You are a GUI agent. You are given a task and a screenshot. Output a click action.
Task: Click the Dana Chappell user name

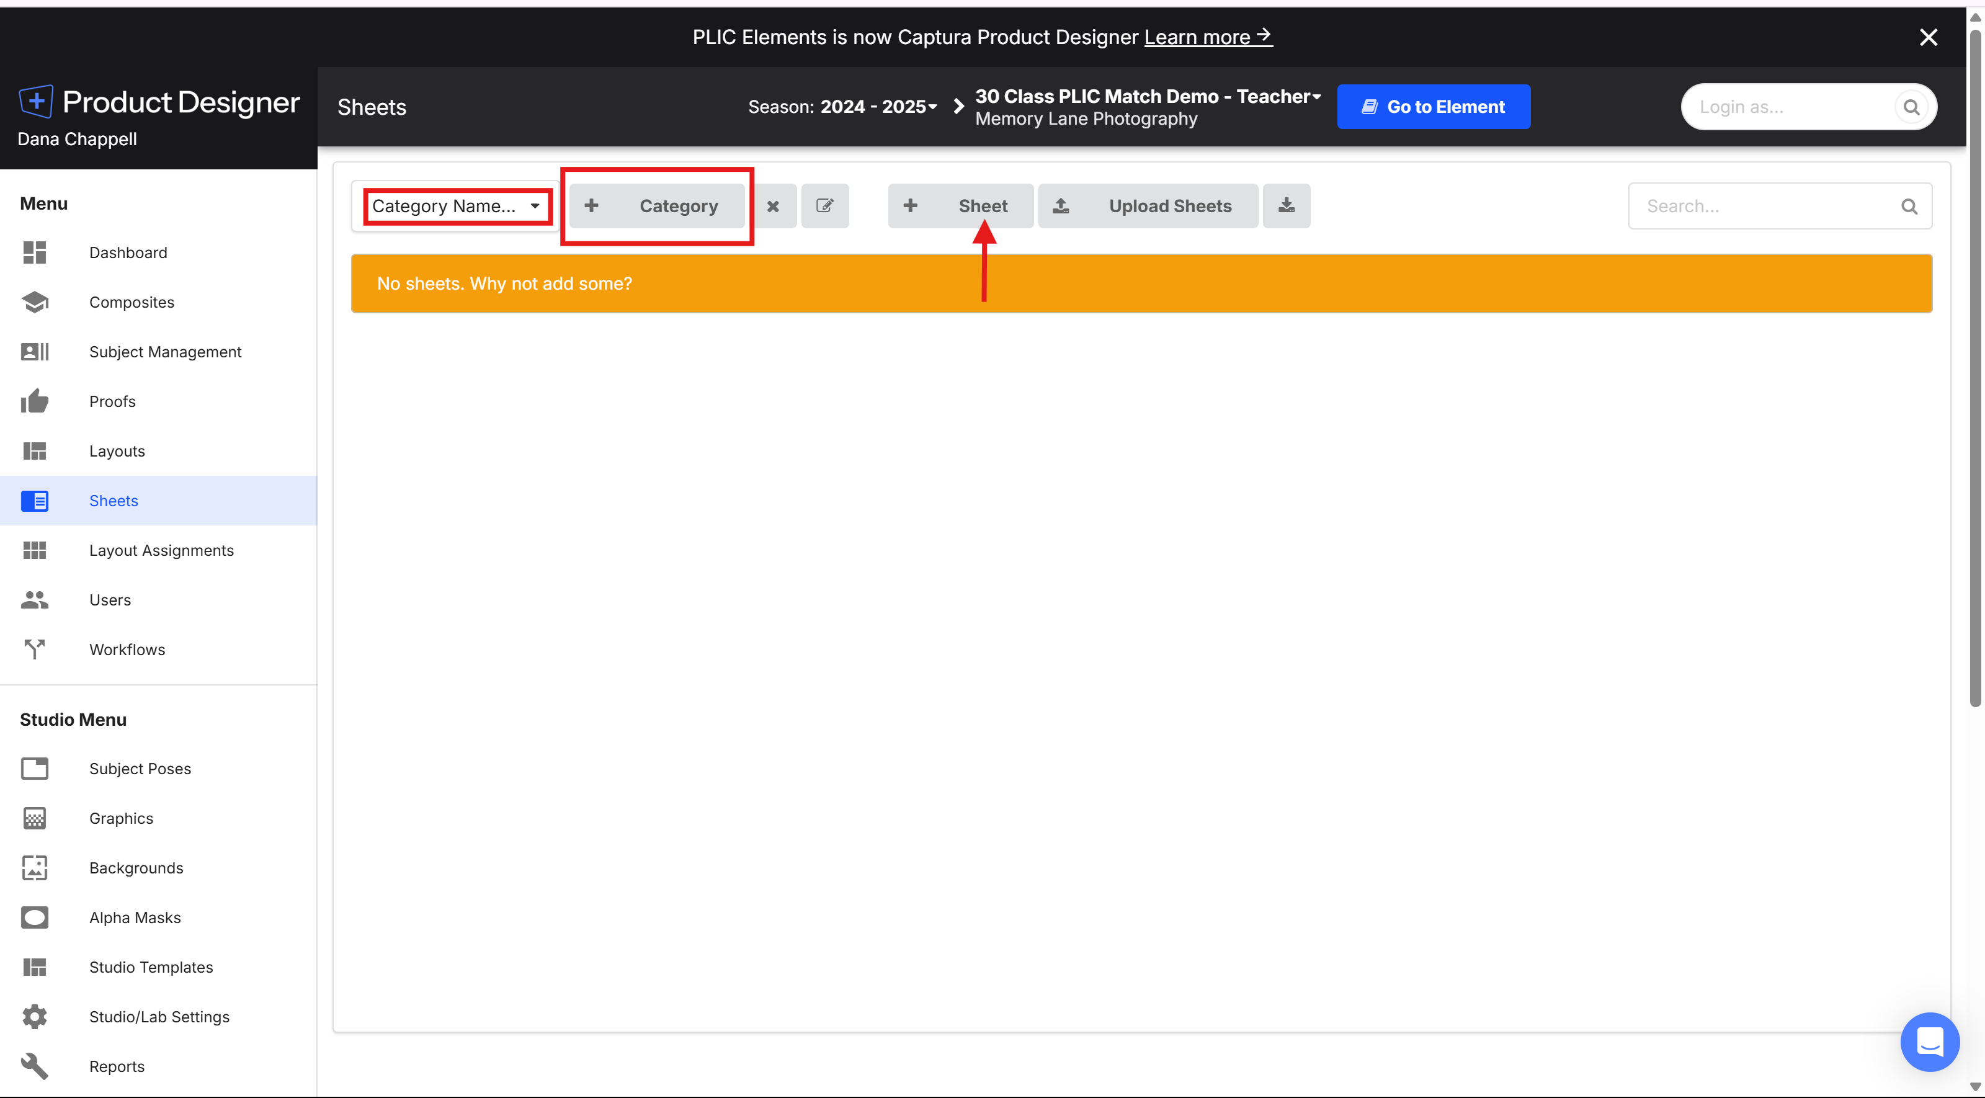pyautogui.click(x=77, y=140)
